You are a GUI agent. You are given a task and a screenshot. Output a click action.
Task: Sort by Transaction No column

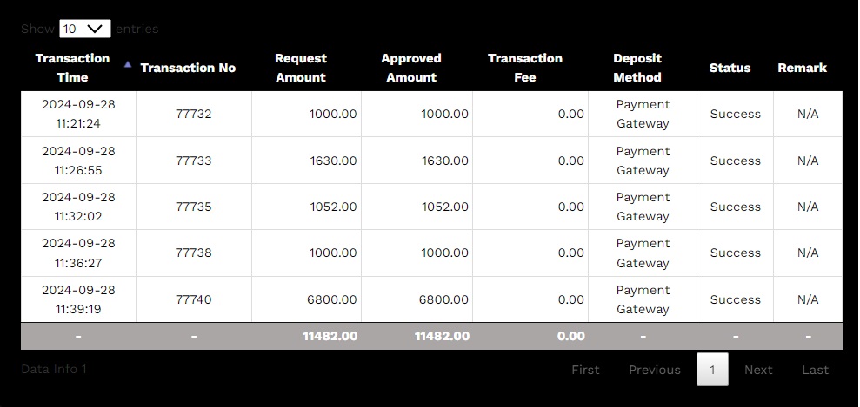tap(188, 68)
